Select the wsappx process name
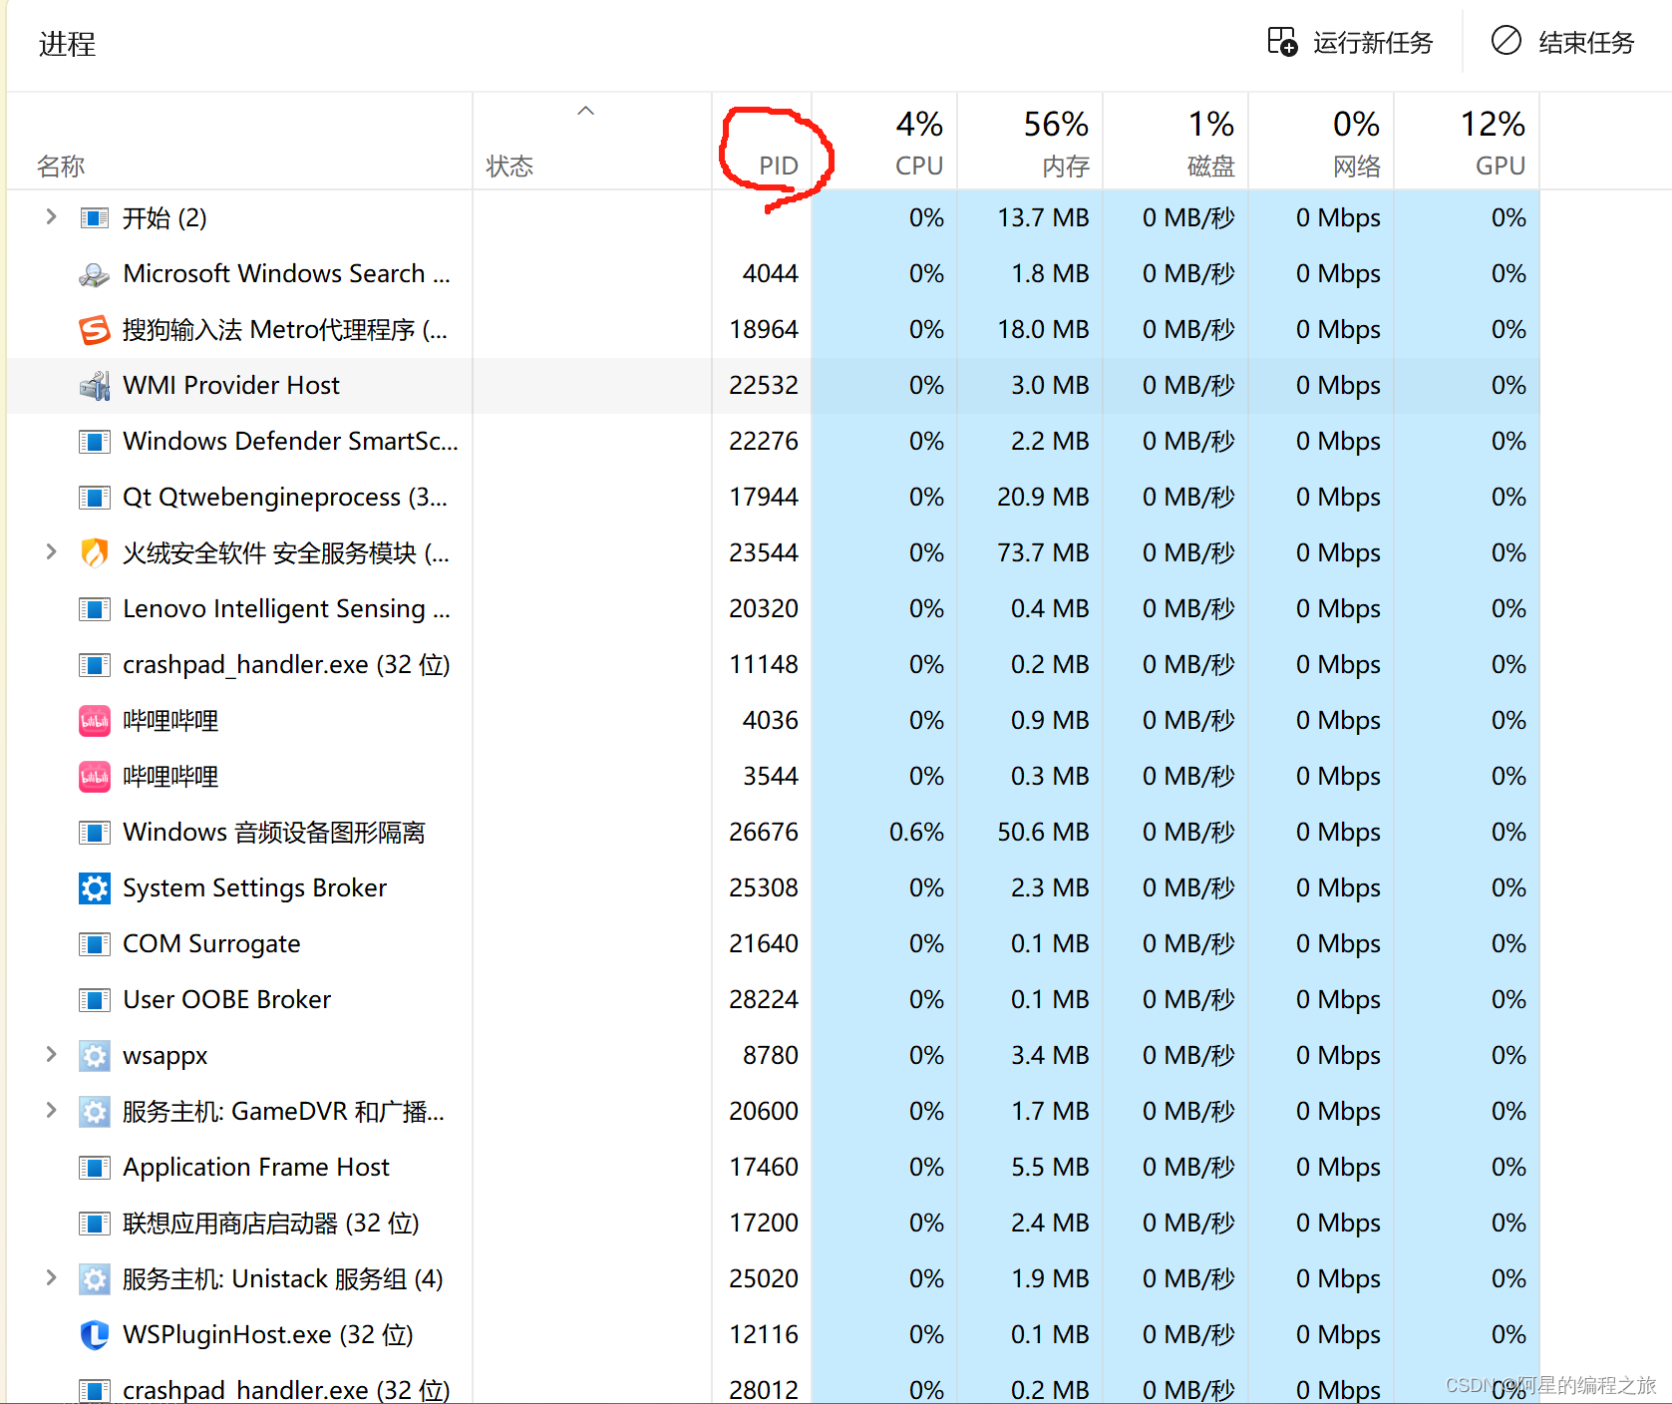Screen dimensions: 1672x1404 166,1057
